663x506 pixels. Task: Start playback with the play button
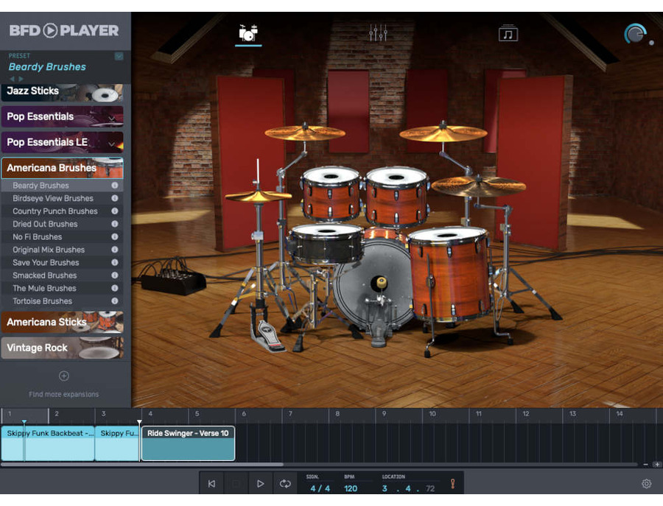click(x=261, y=484)
